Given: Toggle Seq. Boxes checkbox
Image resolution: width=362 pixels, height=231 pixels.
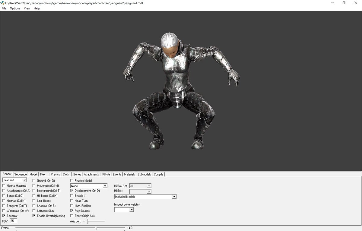Looking at the screenshot, I should (41, 201).
